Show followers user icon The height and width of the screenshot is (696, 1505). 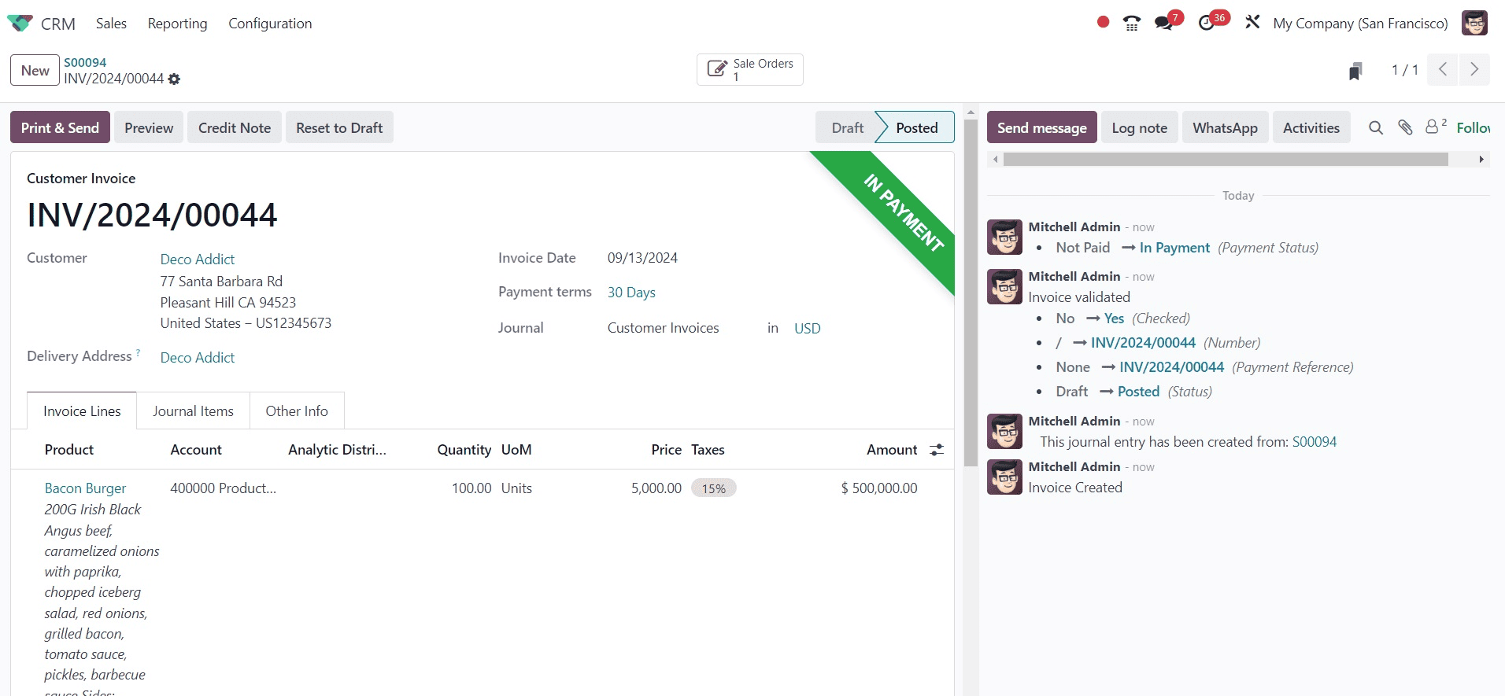(1436, 127)
